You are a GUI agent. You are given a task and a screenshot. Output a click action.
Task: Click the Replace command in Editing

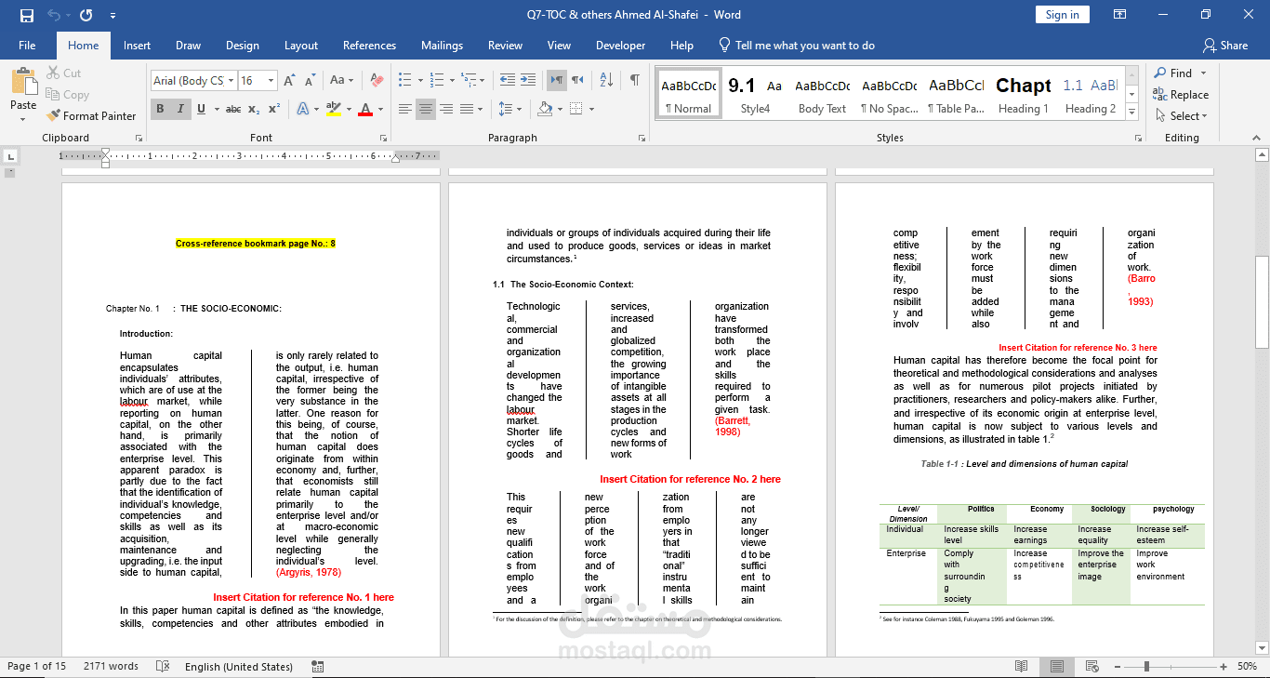pos(1181,94)
